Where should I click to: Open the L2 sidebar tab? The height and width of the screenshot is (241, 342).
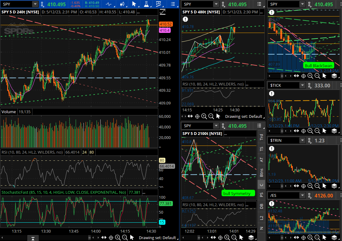pos(262,217)
